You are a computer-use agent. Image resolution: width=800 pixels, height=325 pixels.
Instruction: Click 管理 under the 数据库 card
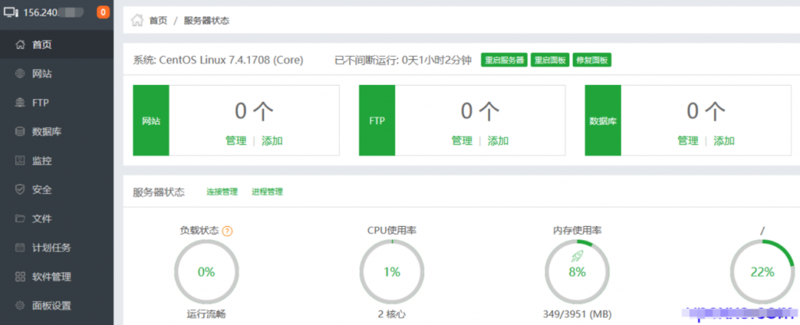pos(687,141)
